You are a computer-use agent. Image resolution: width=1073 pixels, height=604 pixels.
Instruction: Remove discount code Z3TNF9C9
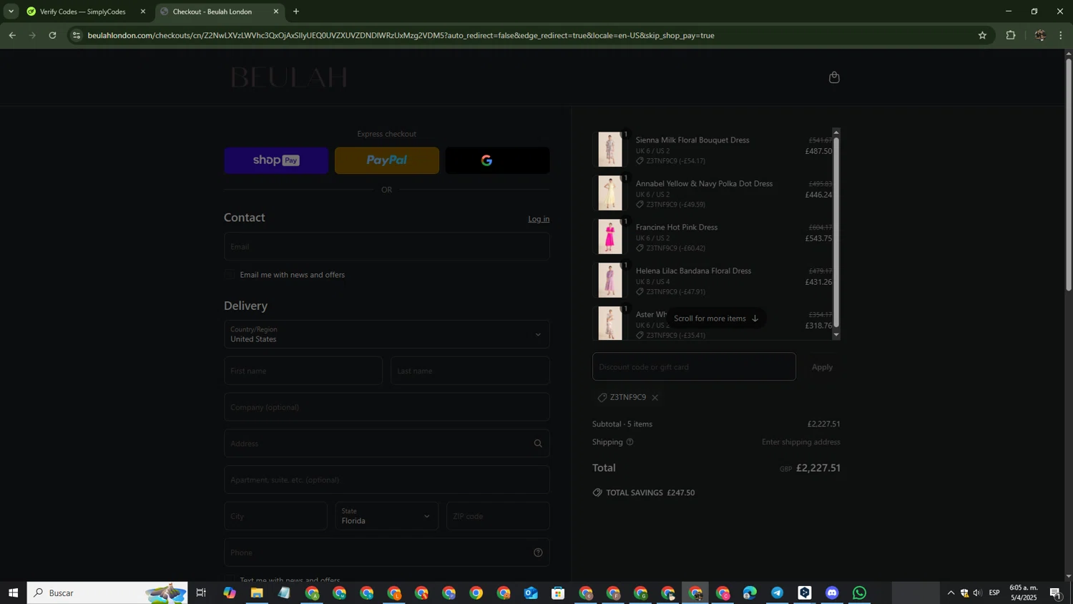(x=655, y=398)
